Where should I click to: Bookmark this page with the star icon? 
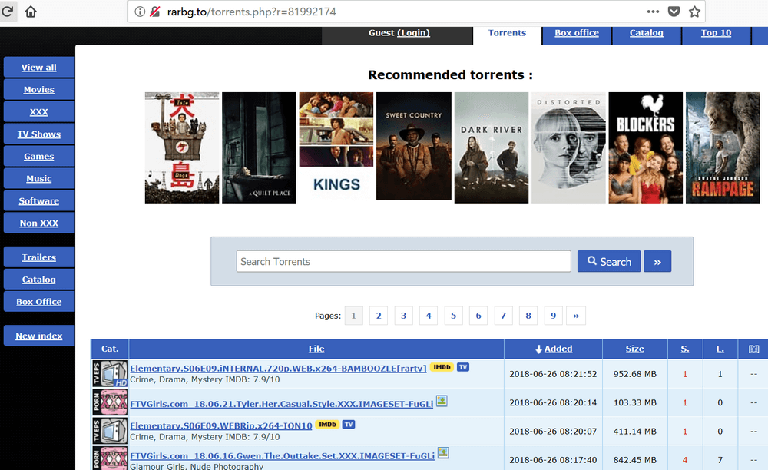click(x=694, y=12)
